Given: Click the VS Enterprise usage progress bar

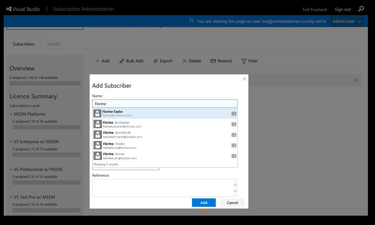Looking at the screenshot, I should (x=46, y=155).
